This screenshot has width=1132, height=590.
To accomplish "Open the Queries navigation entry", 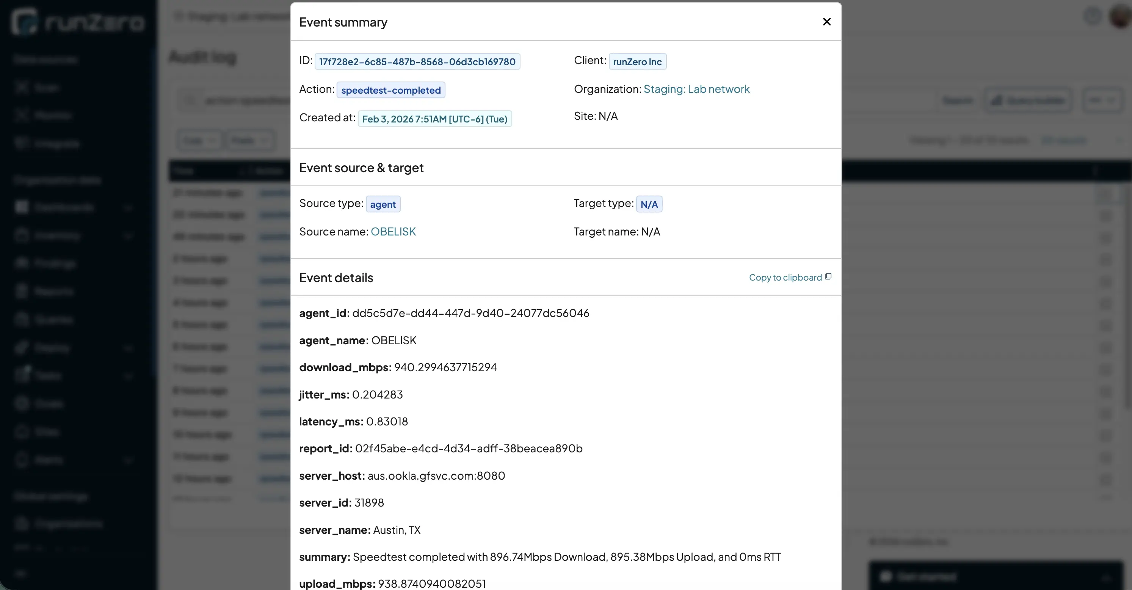I will pos(22,319).
